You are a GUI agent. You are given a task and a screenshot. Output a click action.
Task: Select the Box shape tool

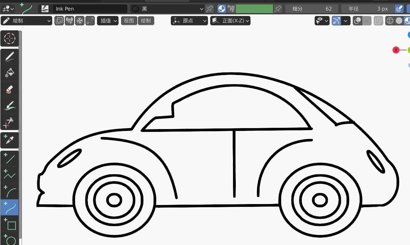tap(9, 225)
